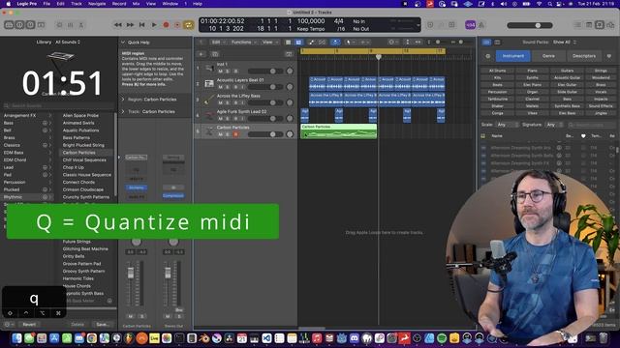The width and height of the screenshot is (620, 348).
Task: Open track header global tracks button
Action: 289,54
